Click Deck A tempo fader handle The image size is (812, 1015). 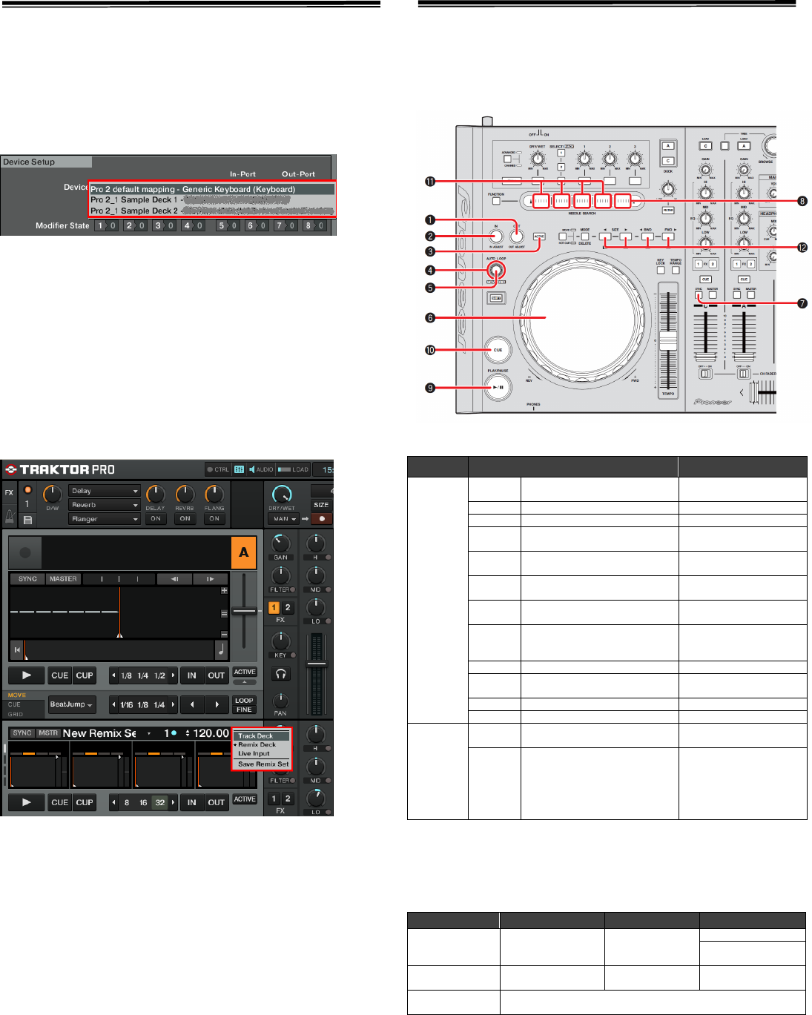244,612
